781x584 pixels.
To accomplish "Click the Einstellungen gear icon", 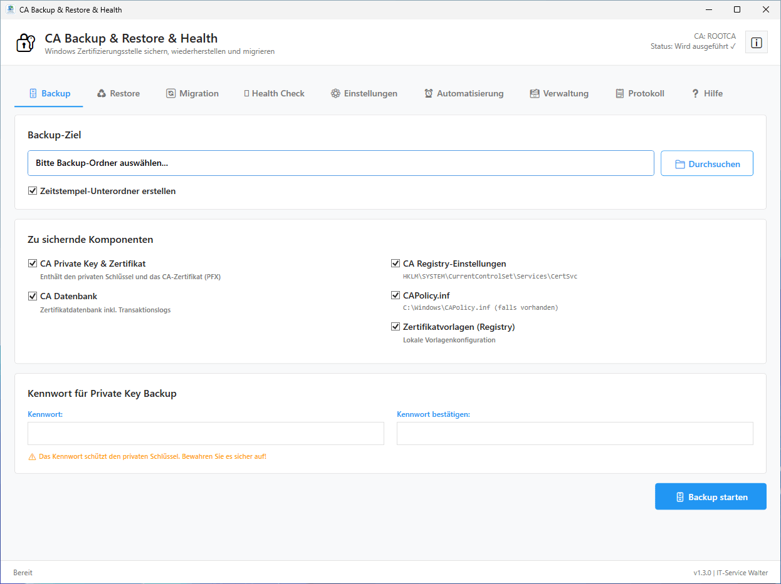I will (x=335, y=93).
